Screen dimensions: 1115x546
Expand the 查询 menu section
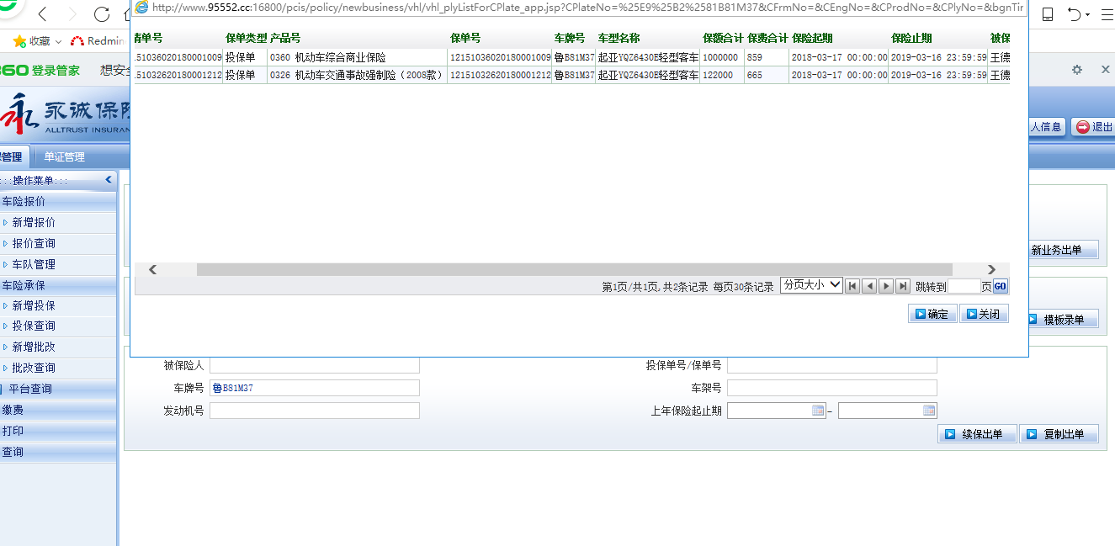tap(58, 452)
